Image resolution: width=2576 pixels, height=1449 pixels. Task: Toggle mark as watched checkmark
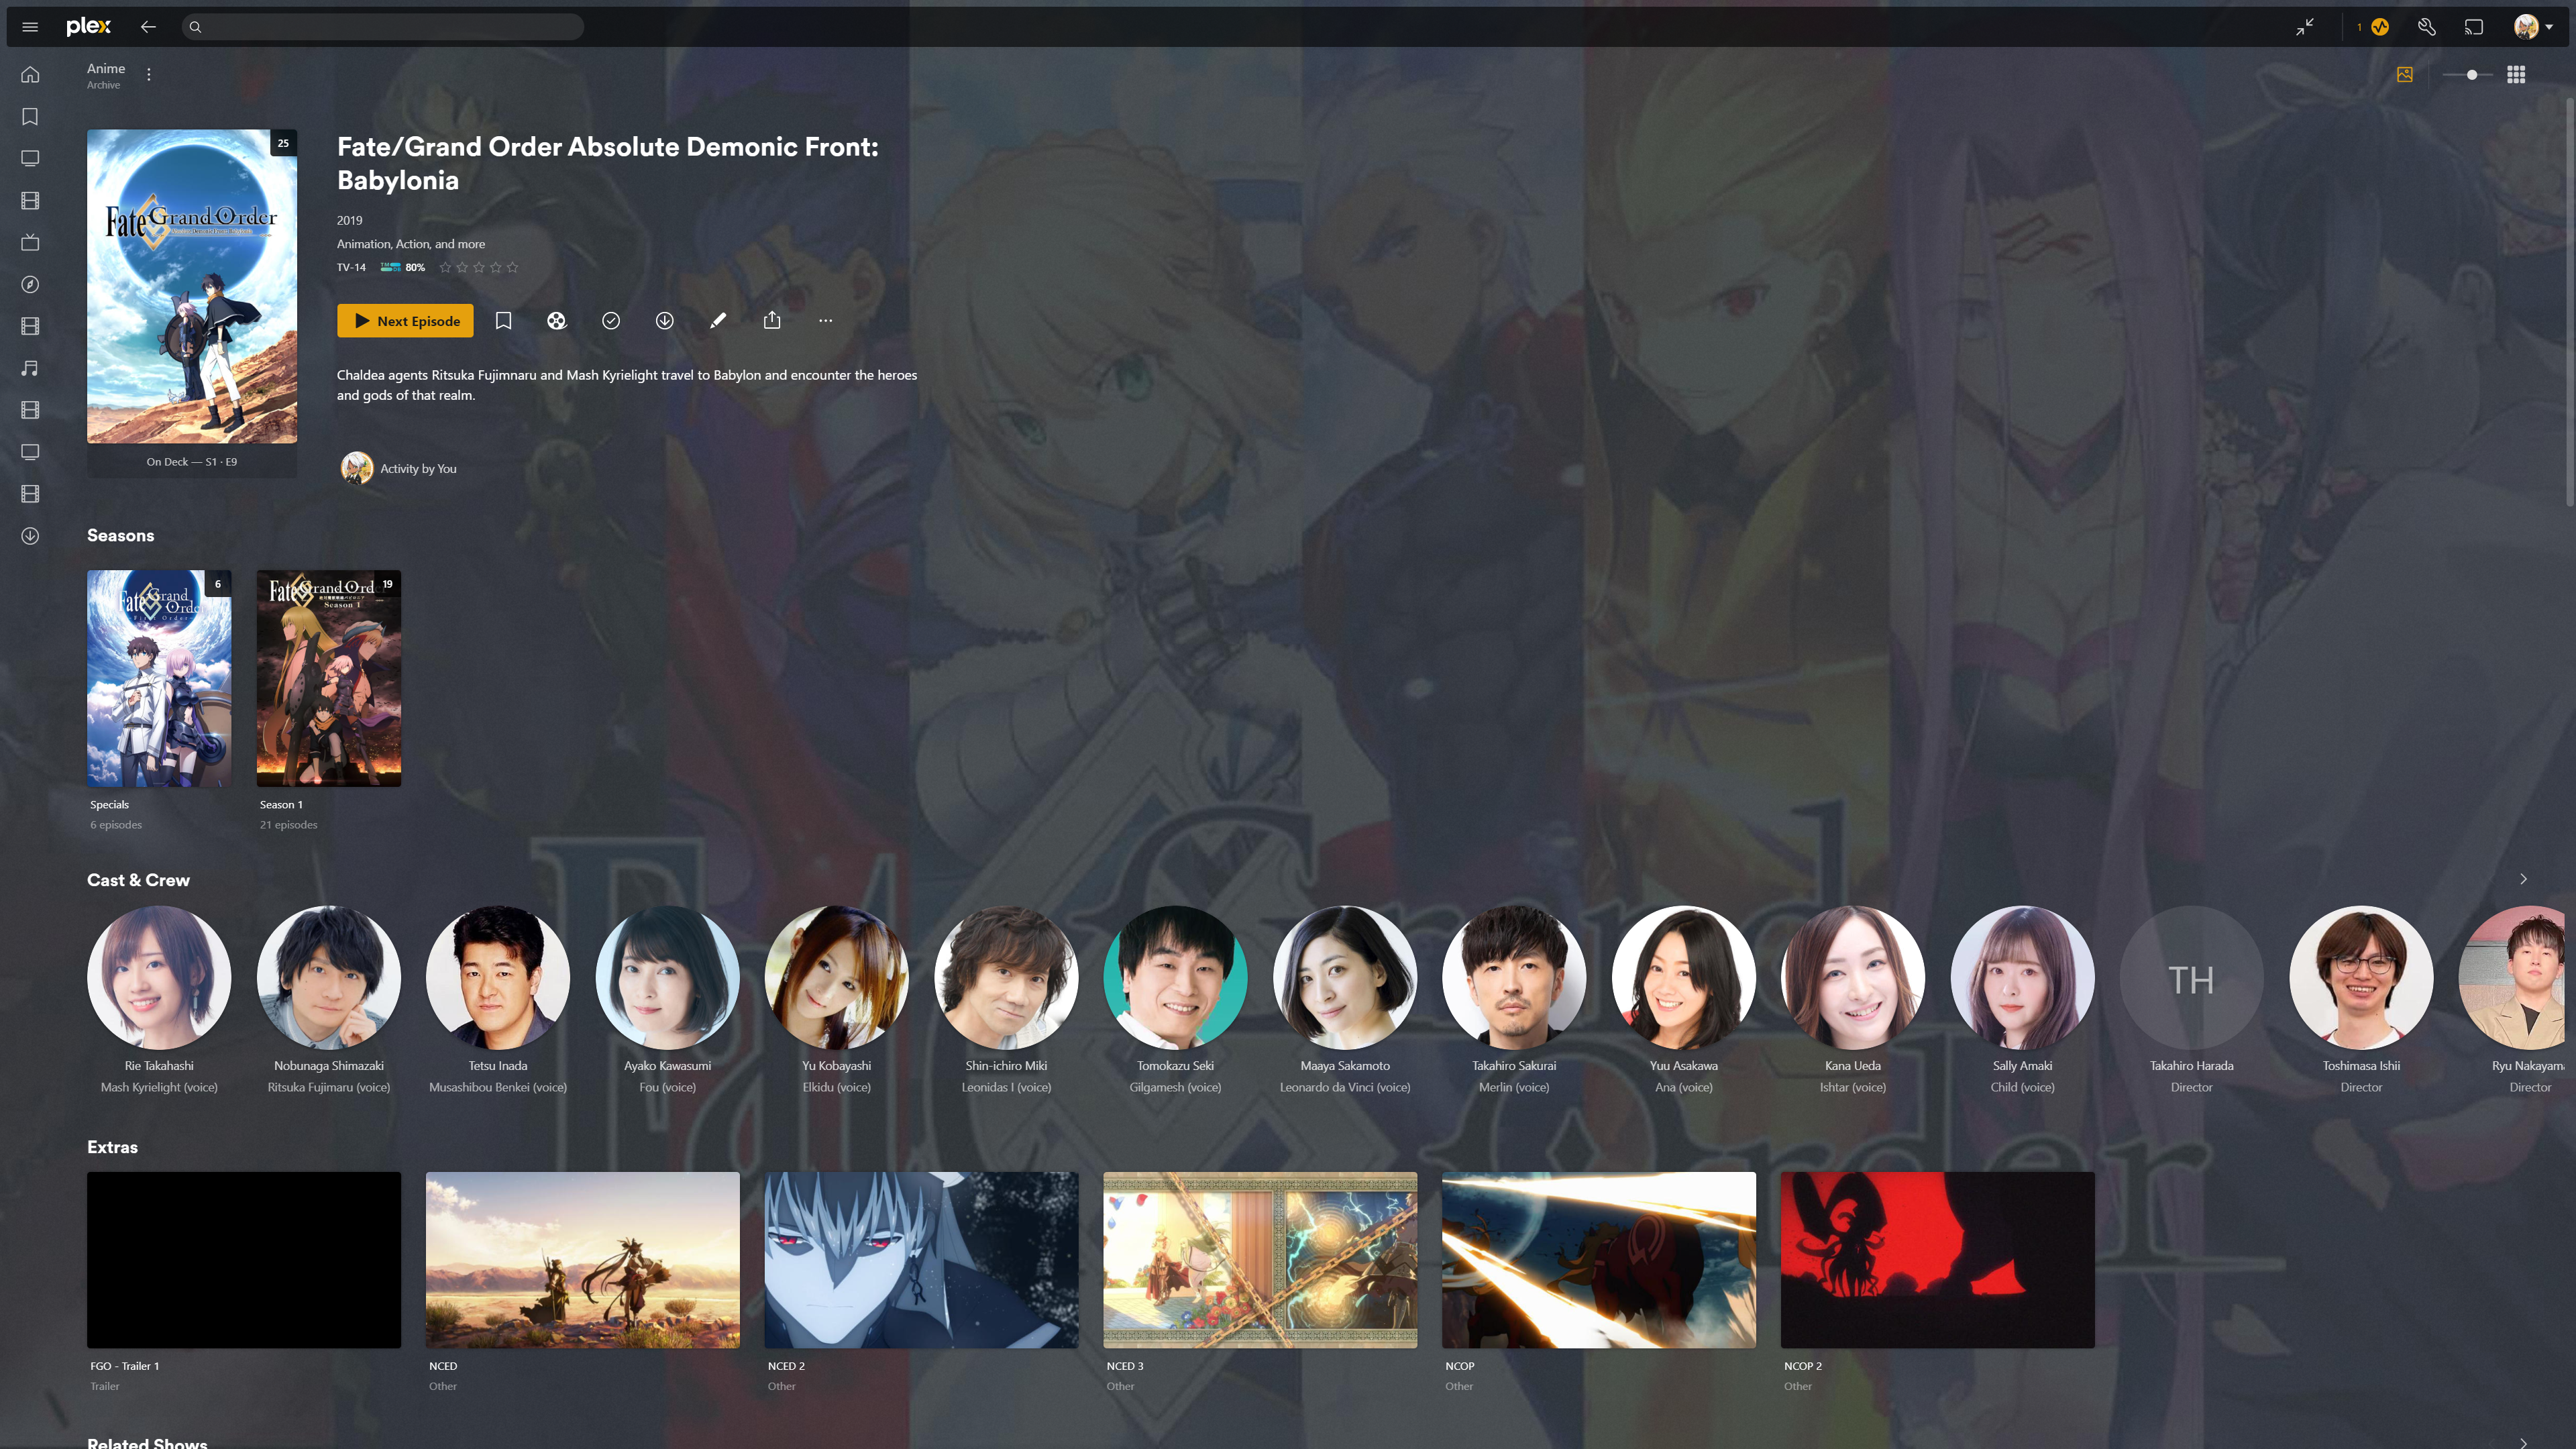611,321
